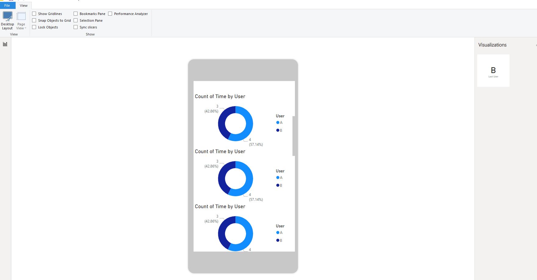
Task: Enable the Show Gridlines checkbox
Action: tap(34, 14)
